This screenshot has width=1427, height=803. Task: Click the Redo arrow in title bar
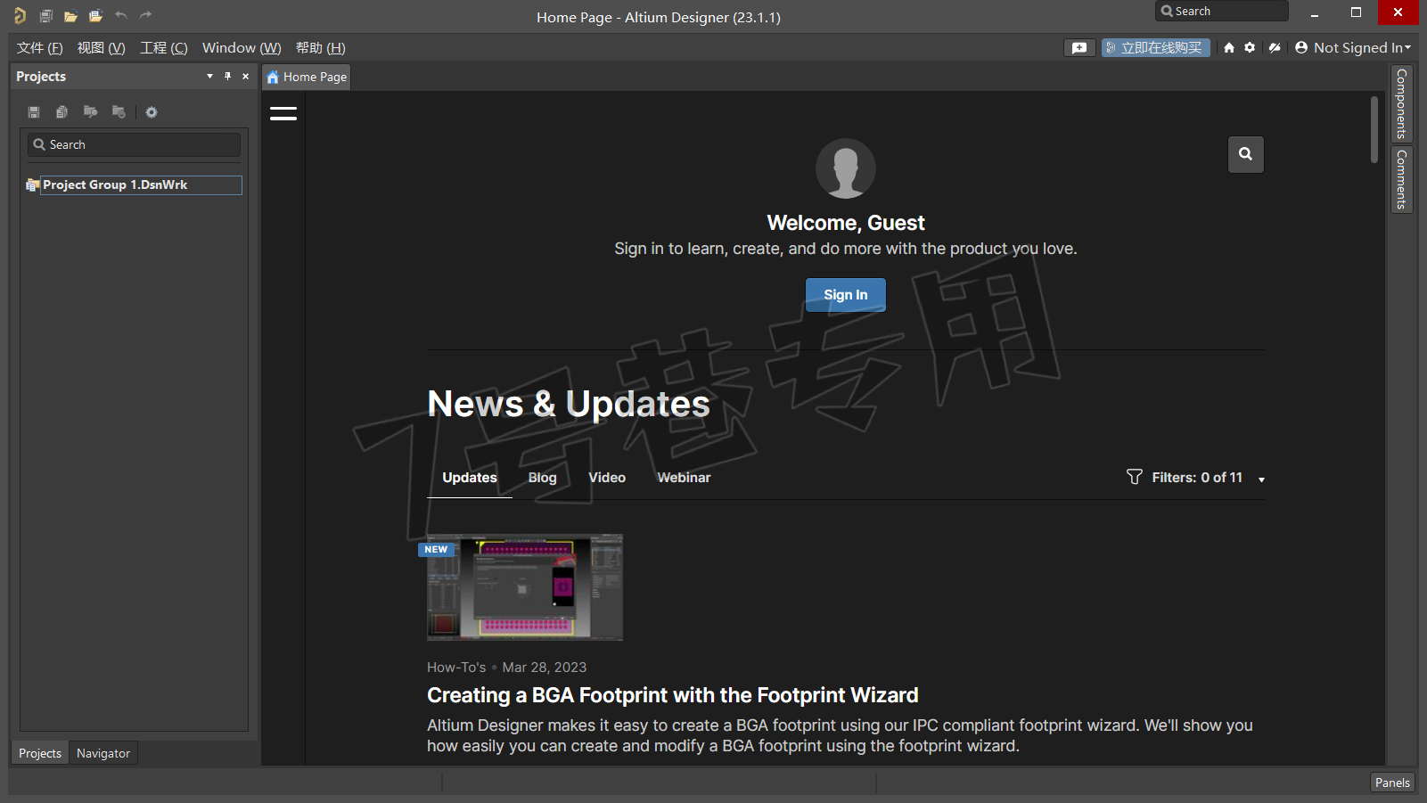(x=146, y=15)
